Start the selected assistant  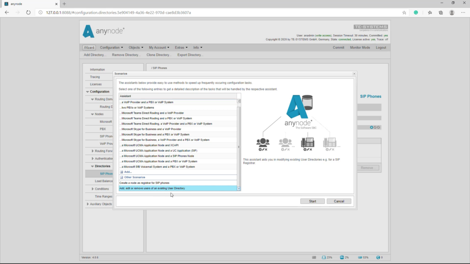click(x=312, y=202)
